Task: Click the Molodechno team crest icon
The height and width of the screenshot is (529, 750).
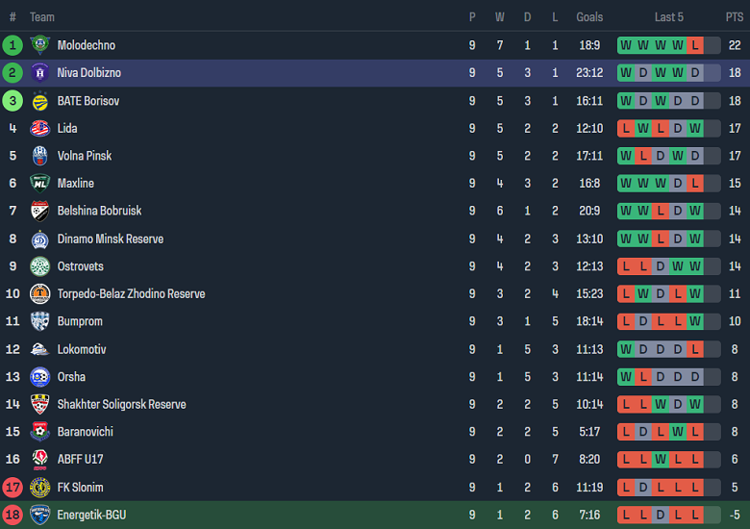Action: pyautogui.click(x=39, y=45)
